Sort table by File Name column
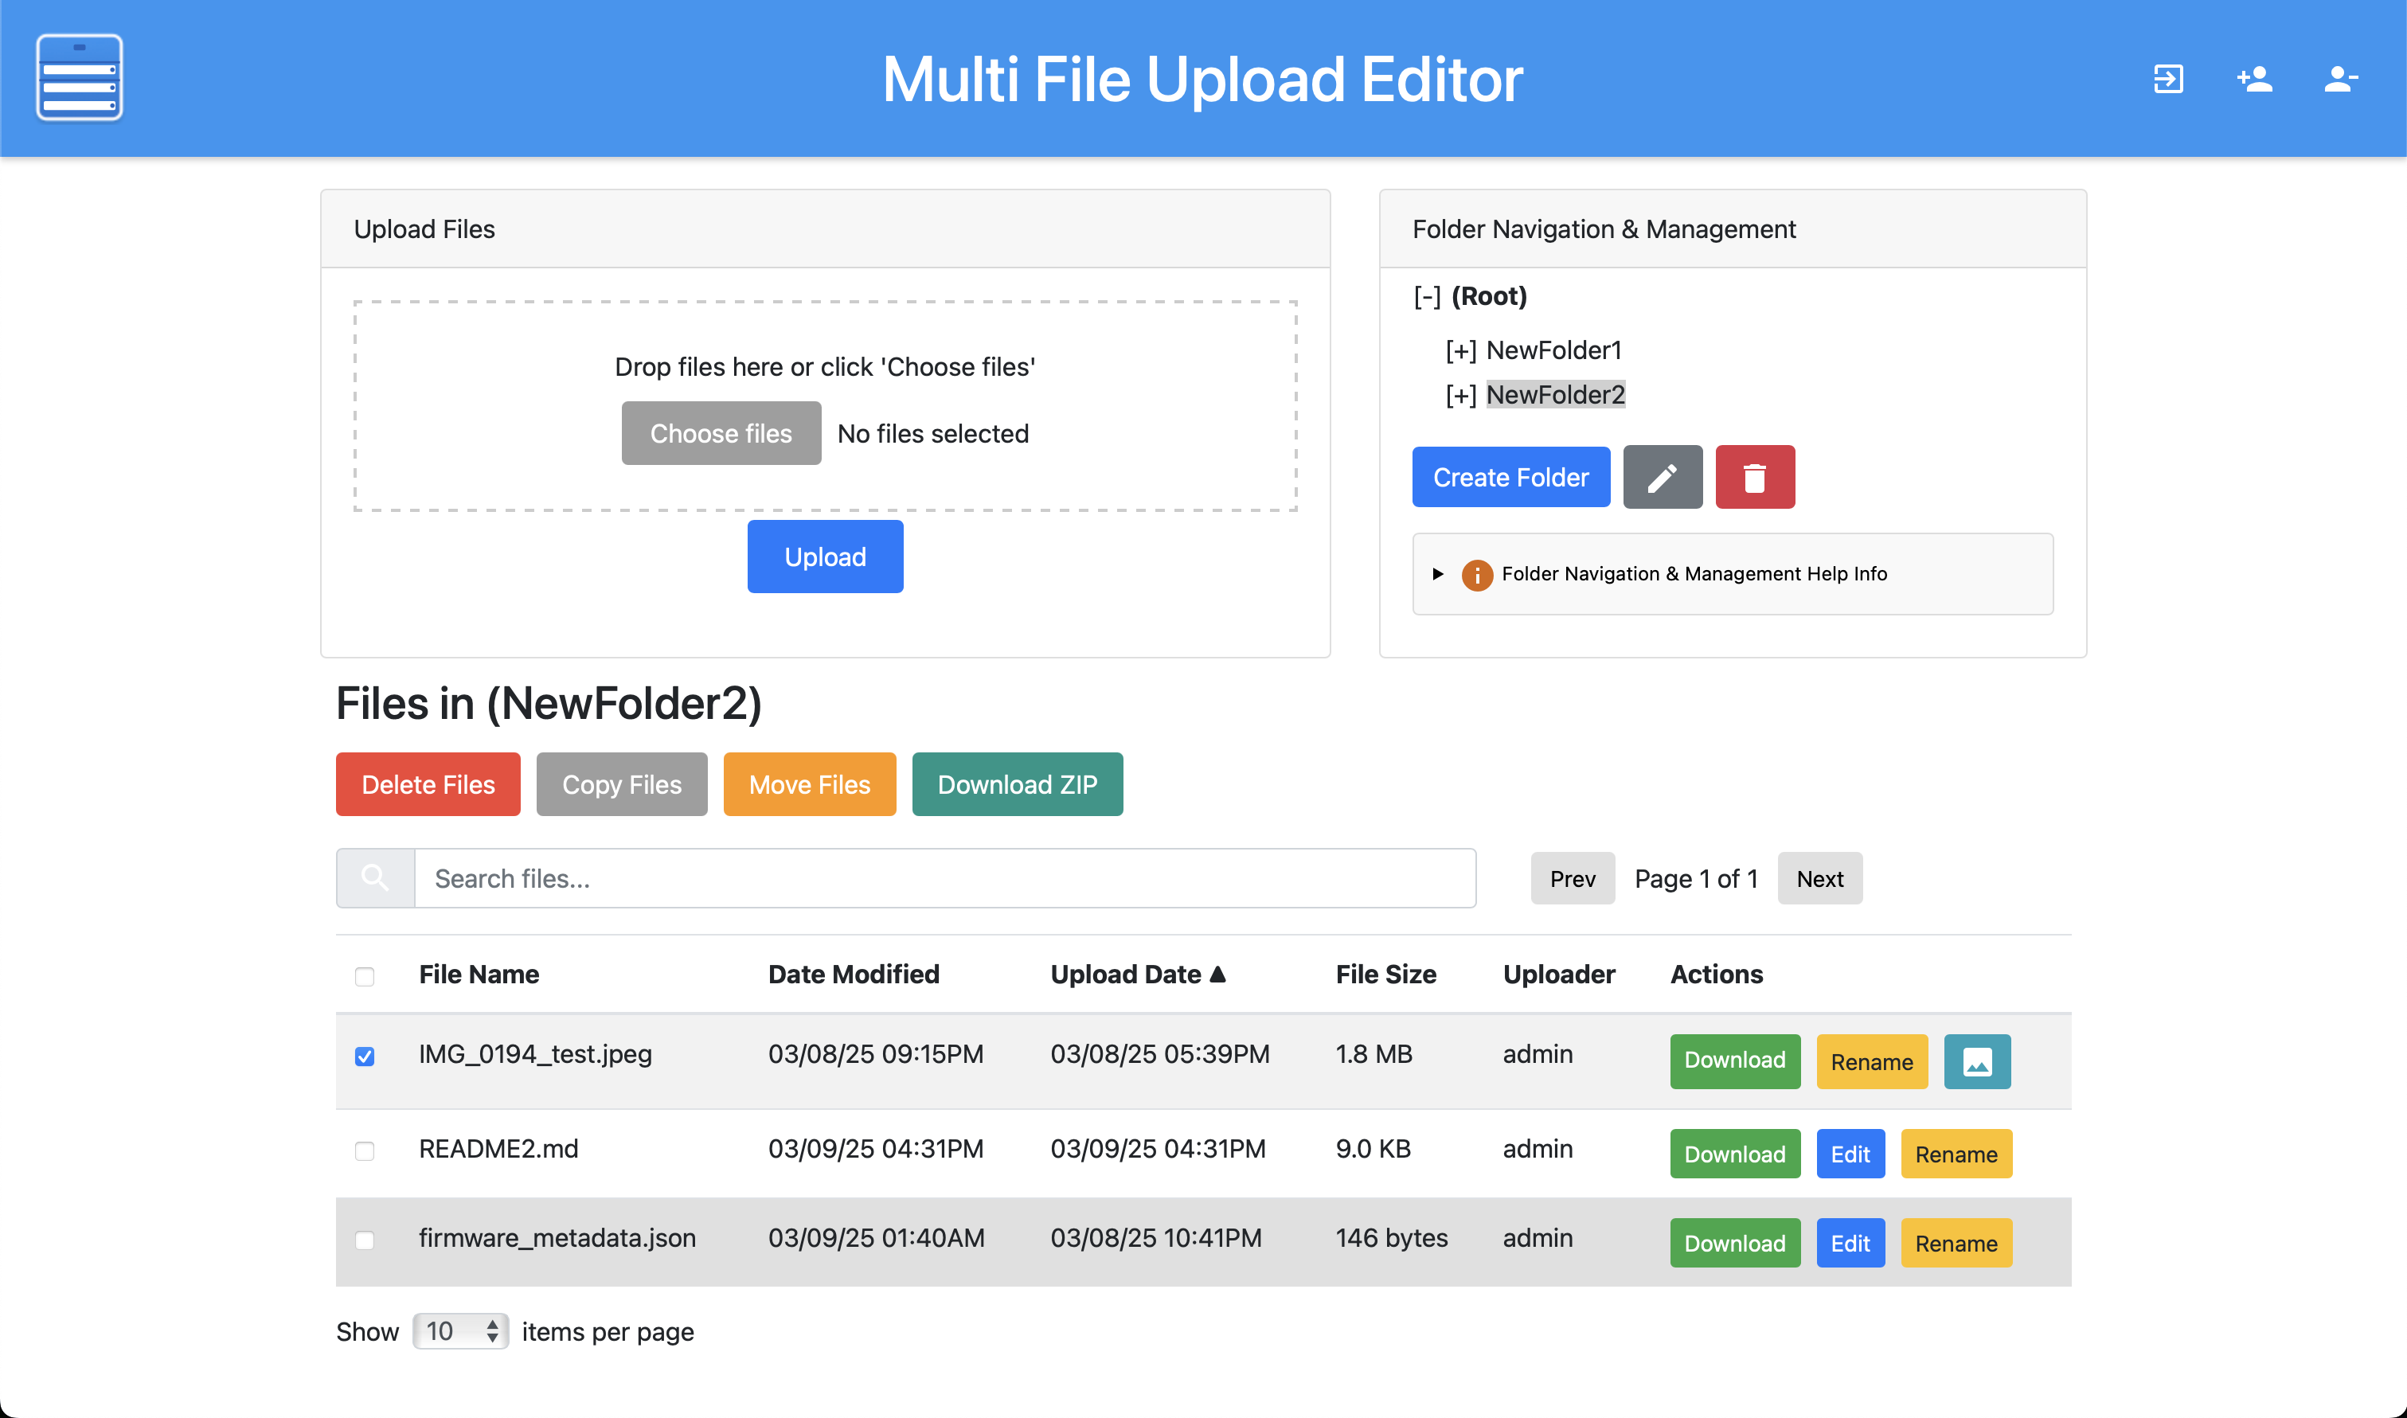Image resolution: width=2407 pixels, height=1418 pixels. tap(478, 974)
